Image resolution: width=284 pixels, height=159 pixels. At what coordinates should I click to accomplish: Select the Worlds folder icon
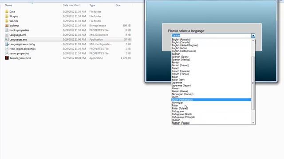point(7,21)
